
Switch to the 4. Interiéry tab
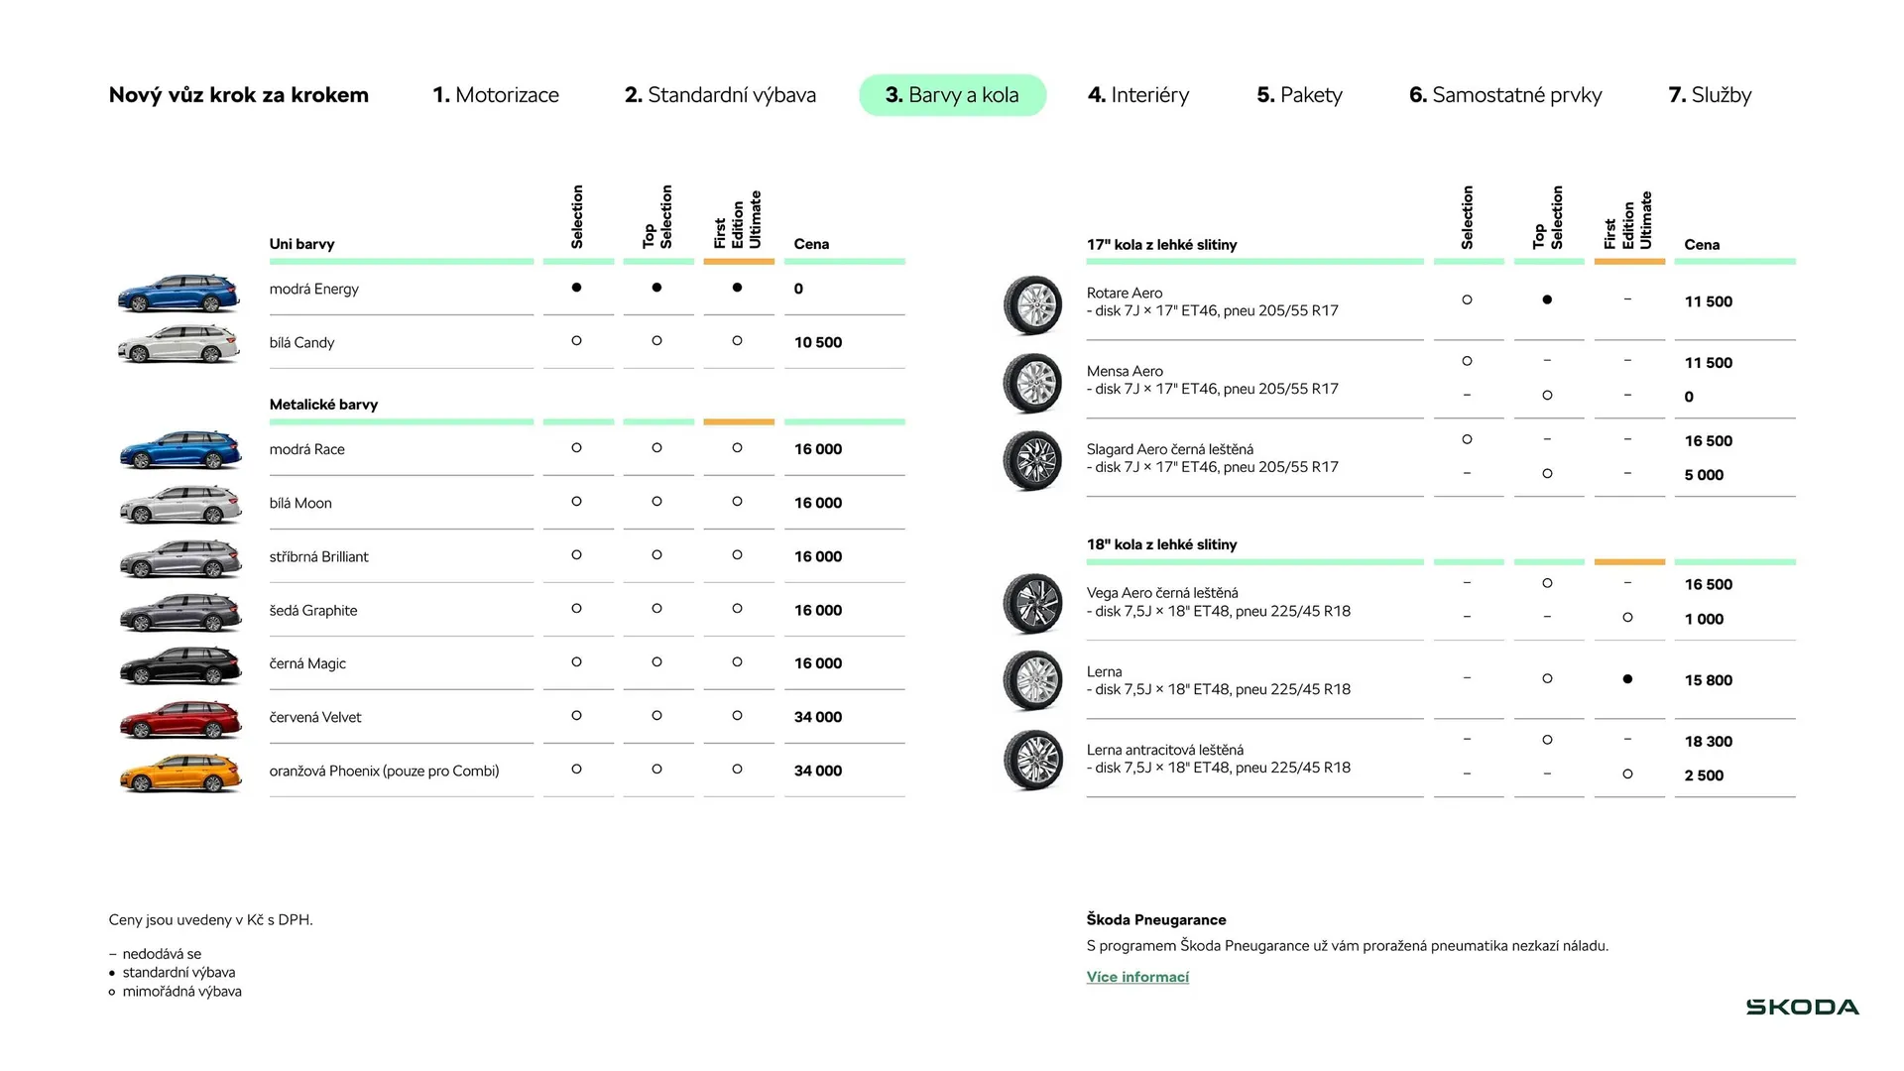[x=1138, y=95]
